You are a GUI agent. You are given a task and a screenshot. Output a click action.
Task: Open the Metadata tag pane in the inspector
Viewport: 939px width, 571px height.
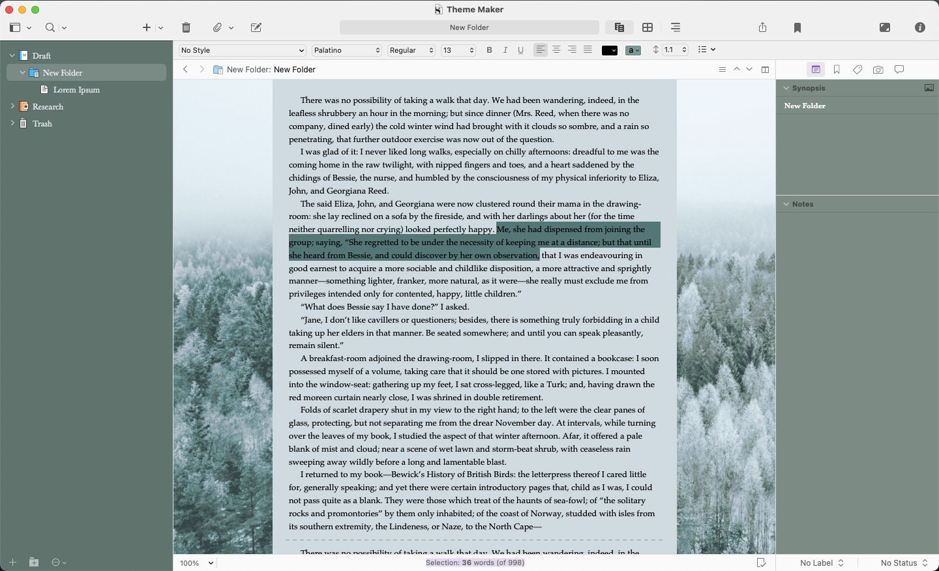(857, 69)
